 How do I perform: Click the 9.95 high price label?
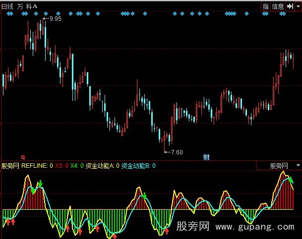[55, 19]
